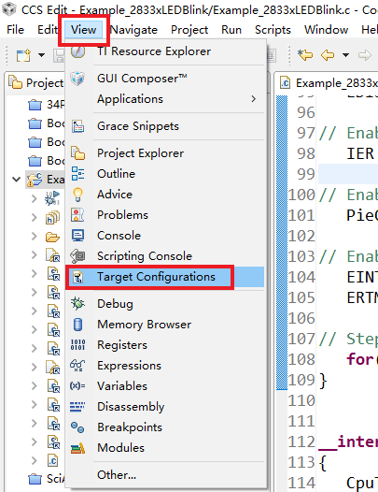Open the Navigate menu
The height and width of the screenshot is (492, 378).
[x=133, y=30]
